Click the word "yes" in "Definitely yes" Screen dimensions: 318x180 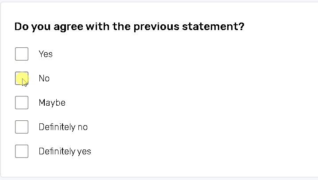point(84,152)
